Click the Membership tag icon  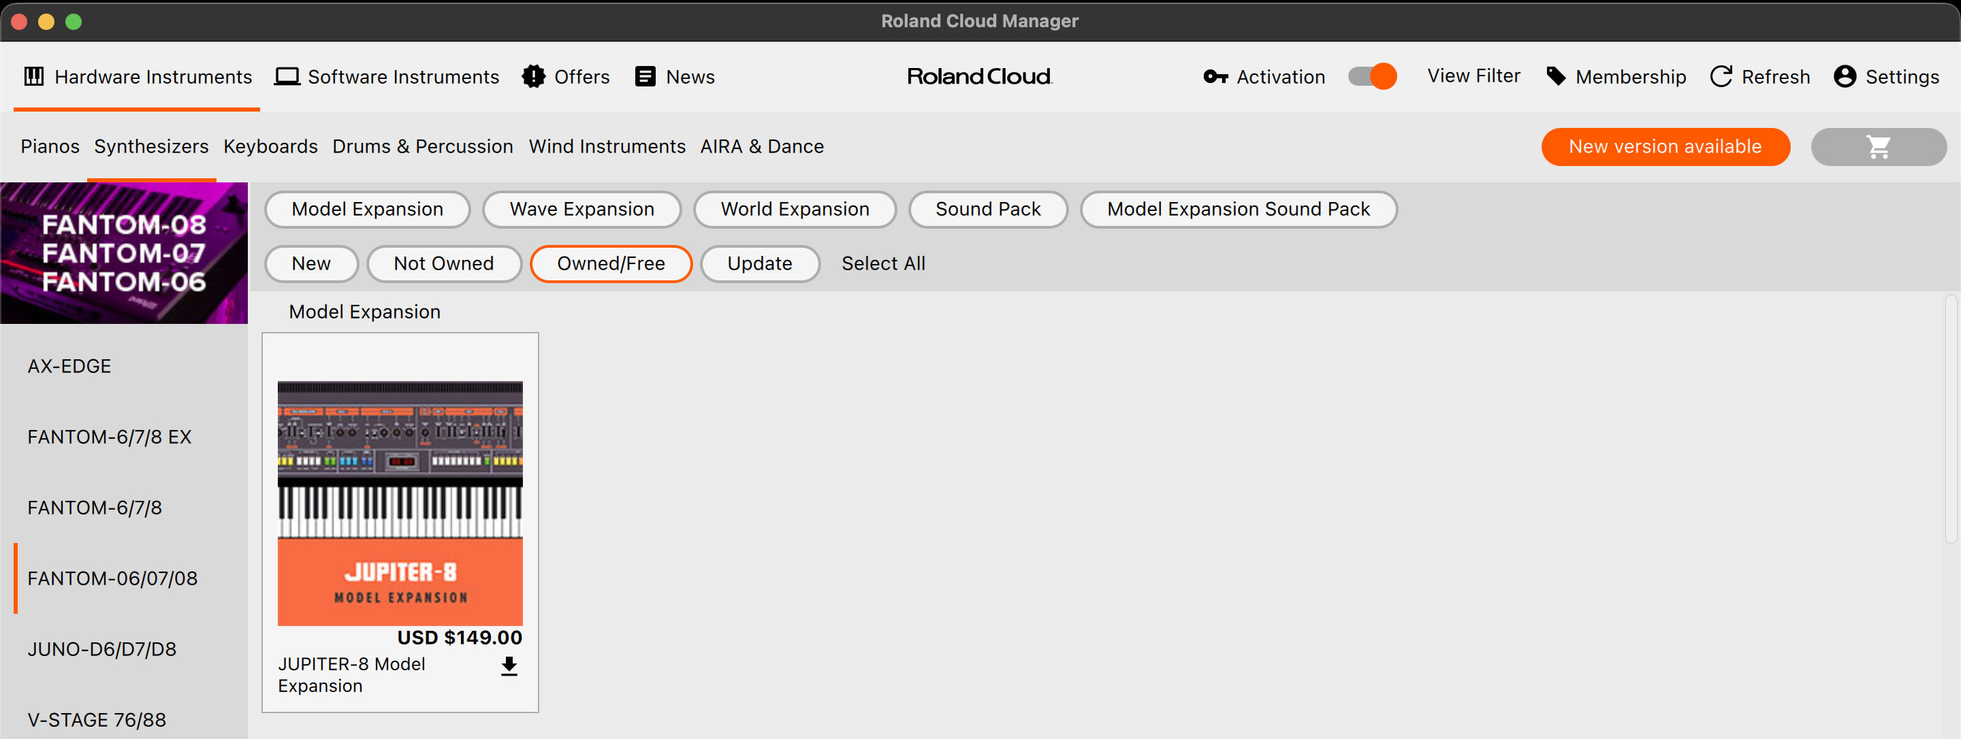(1556, 77)
